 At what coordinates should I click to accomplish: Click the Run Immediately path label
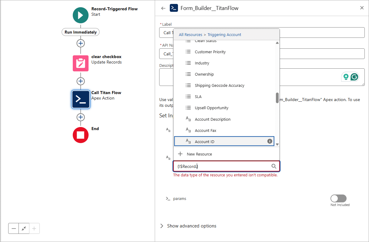[x=81, y=32]
